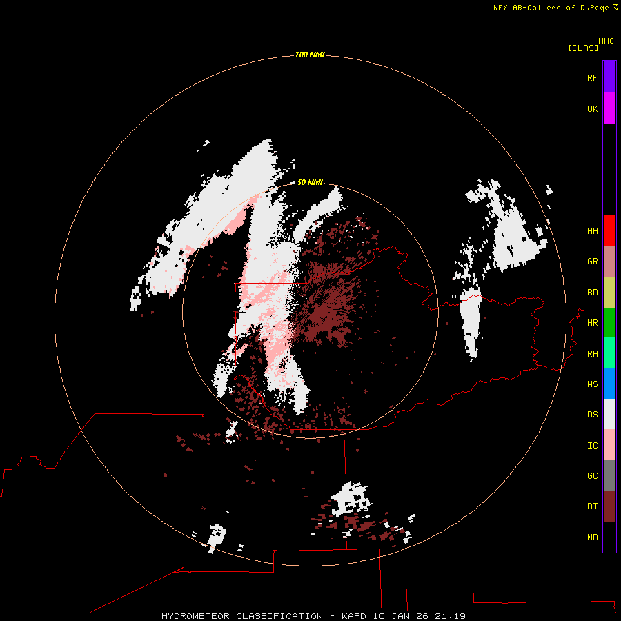The height and width of the screenshot is (621, 621).
Task: Click the GR legend color swatch
Action: coord(609,261)
